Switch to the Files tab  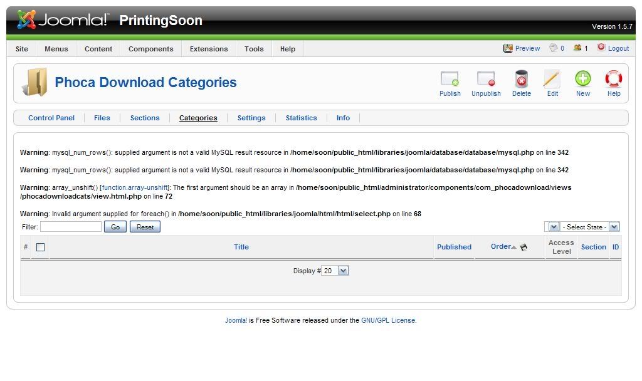click(x=102, y=118)
